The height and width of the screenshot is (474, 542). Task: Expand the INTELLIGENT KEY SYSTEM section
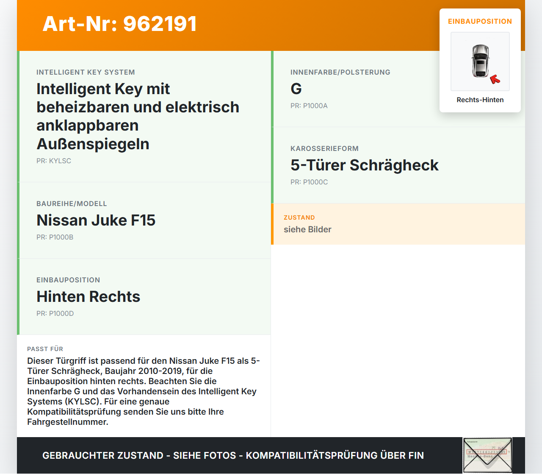click(86, 72)
